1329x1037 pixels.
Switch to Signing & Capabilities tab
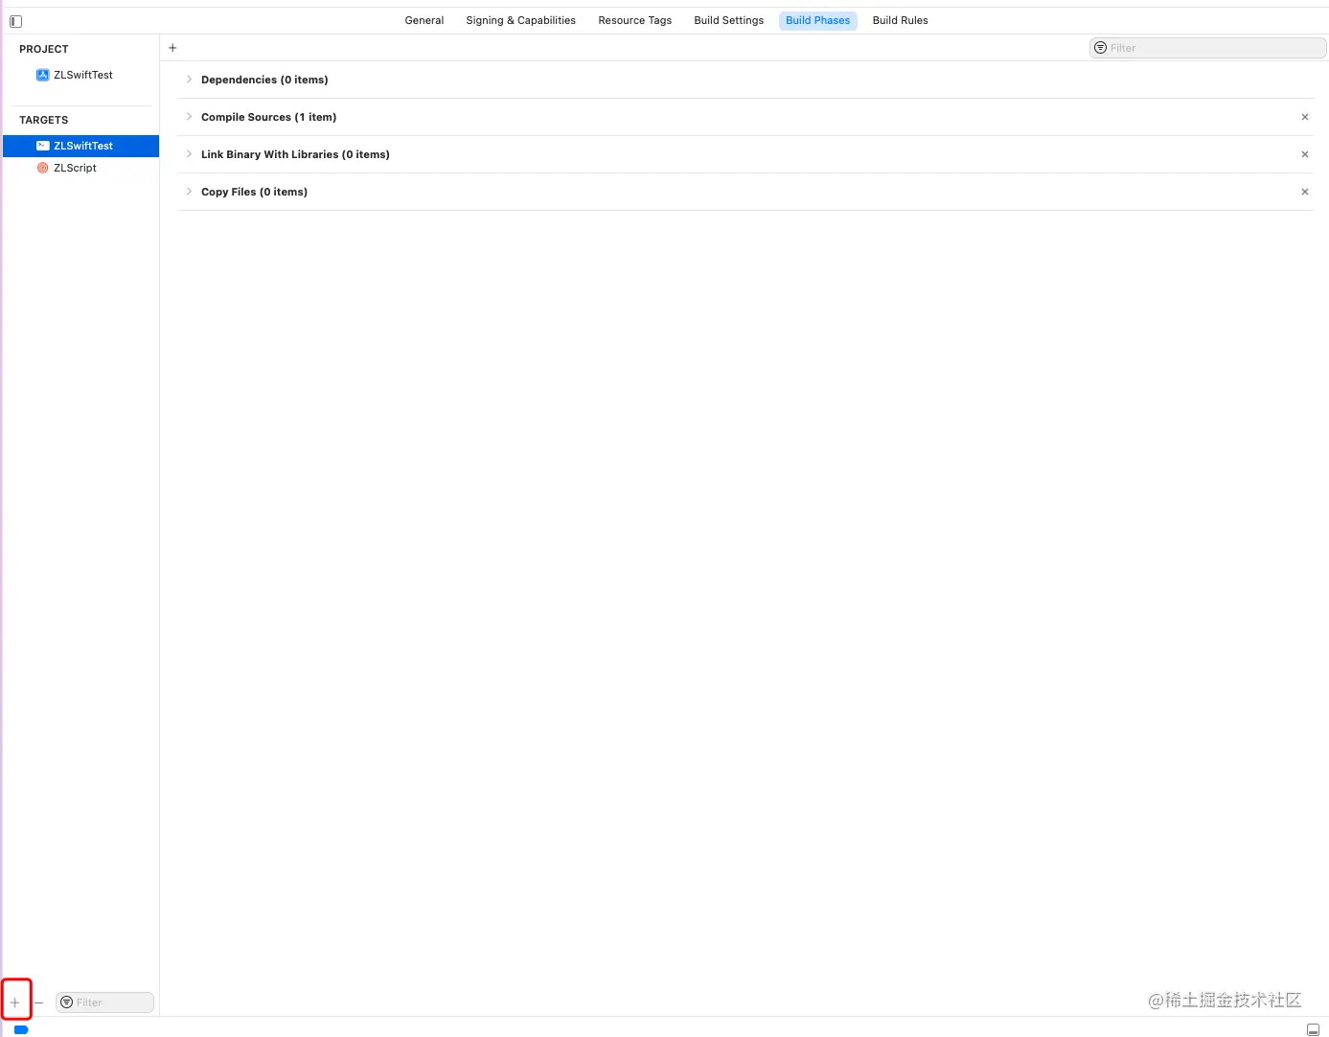[x=521, y=20]
